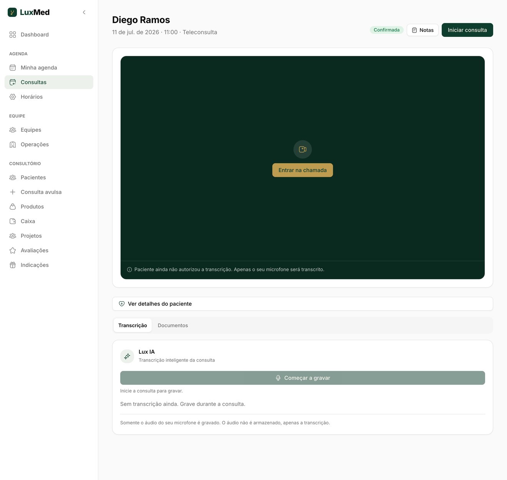Click Entrar na chamada
The image size is (507, 480).
[x=303, y=170]
